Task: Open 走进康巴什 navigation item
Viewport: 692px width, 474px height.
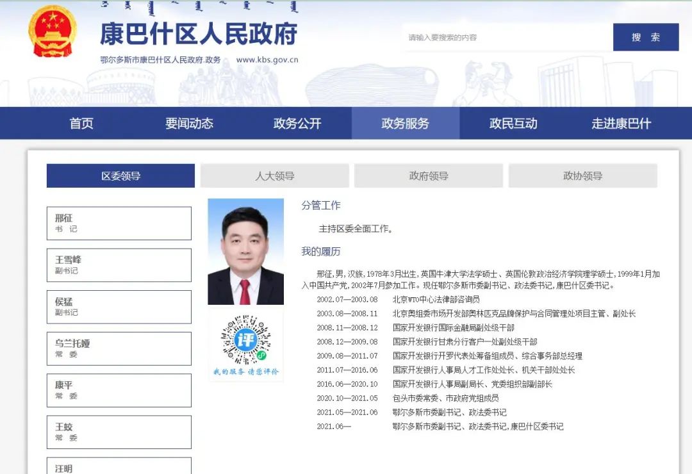Action: coord(621,124)
